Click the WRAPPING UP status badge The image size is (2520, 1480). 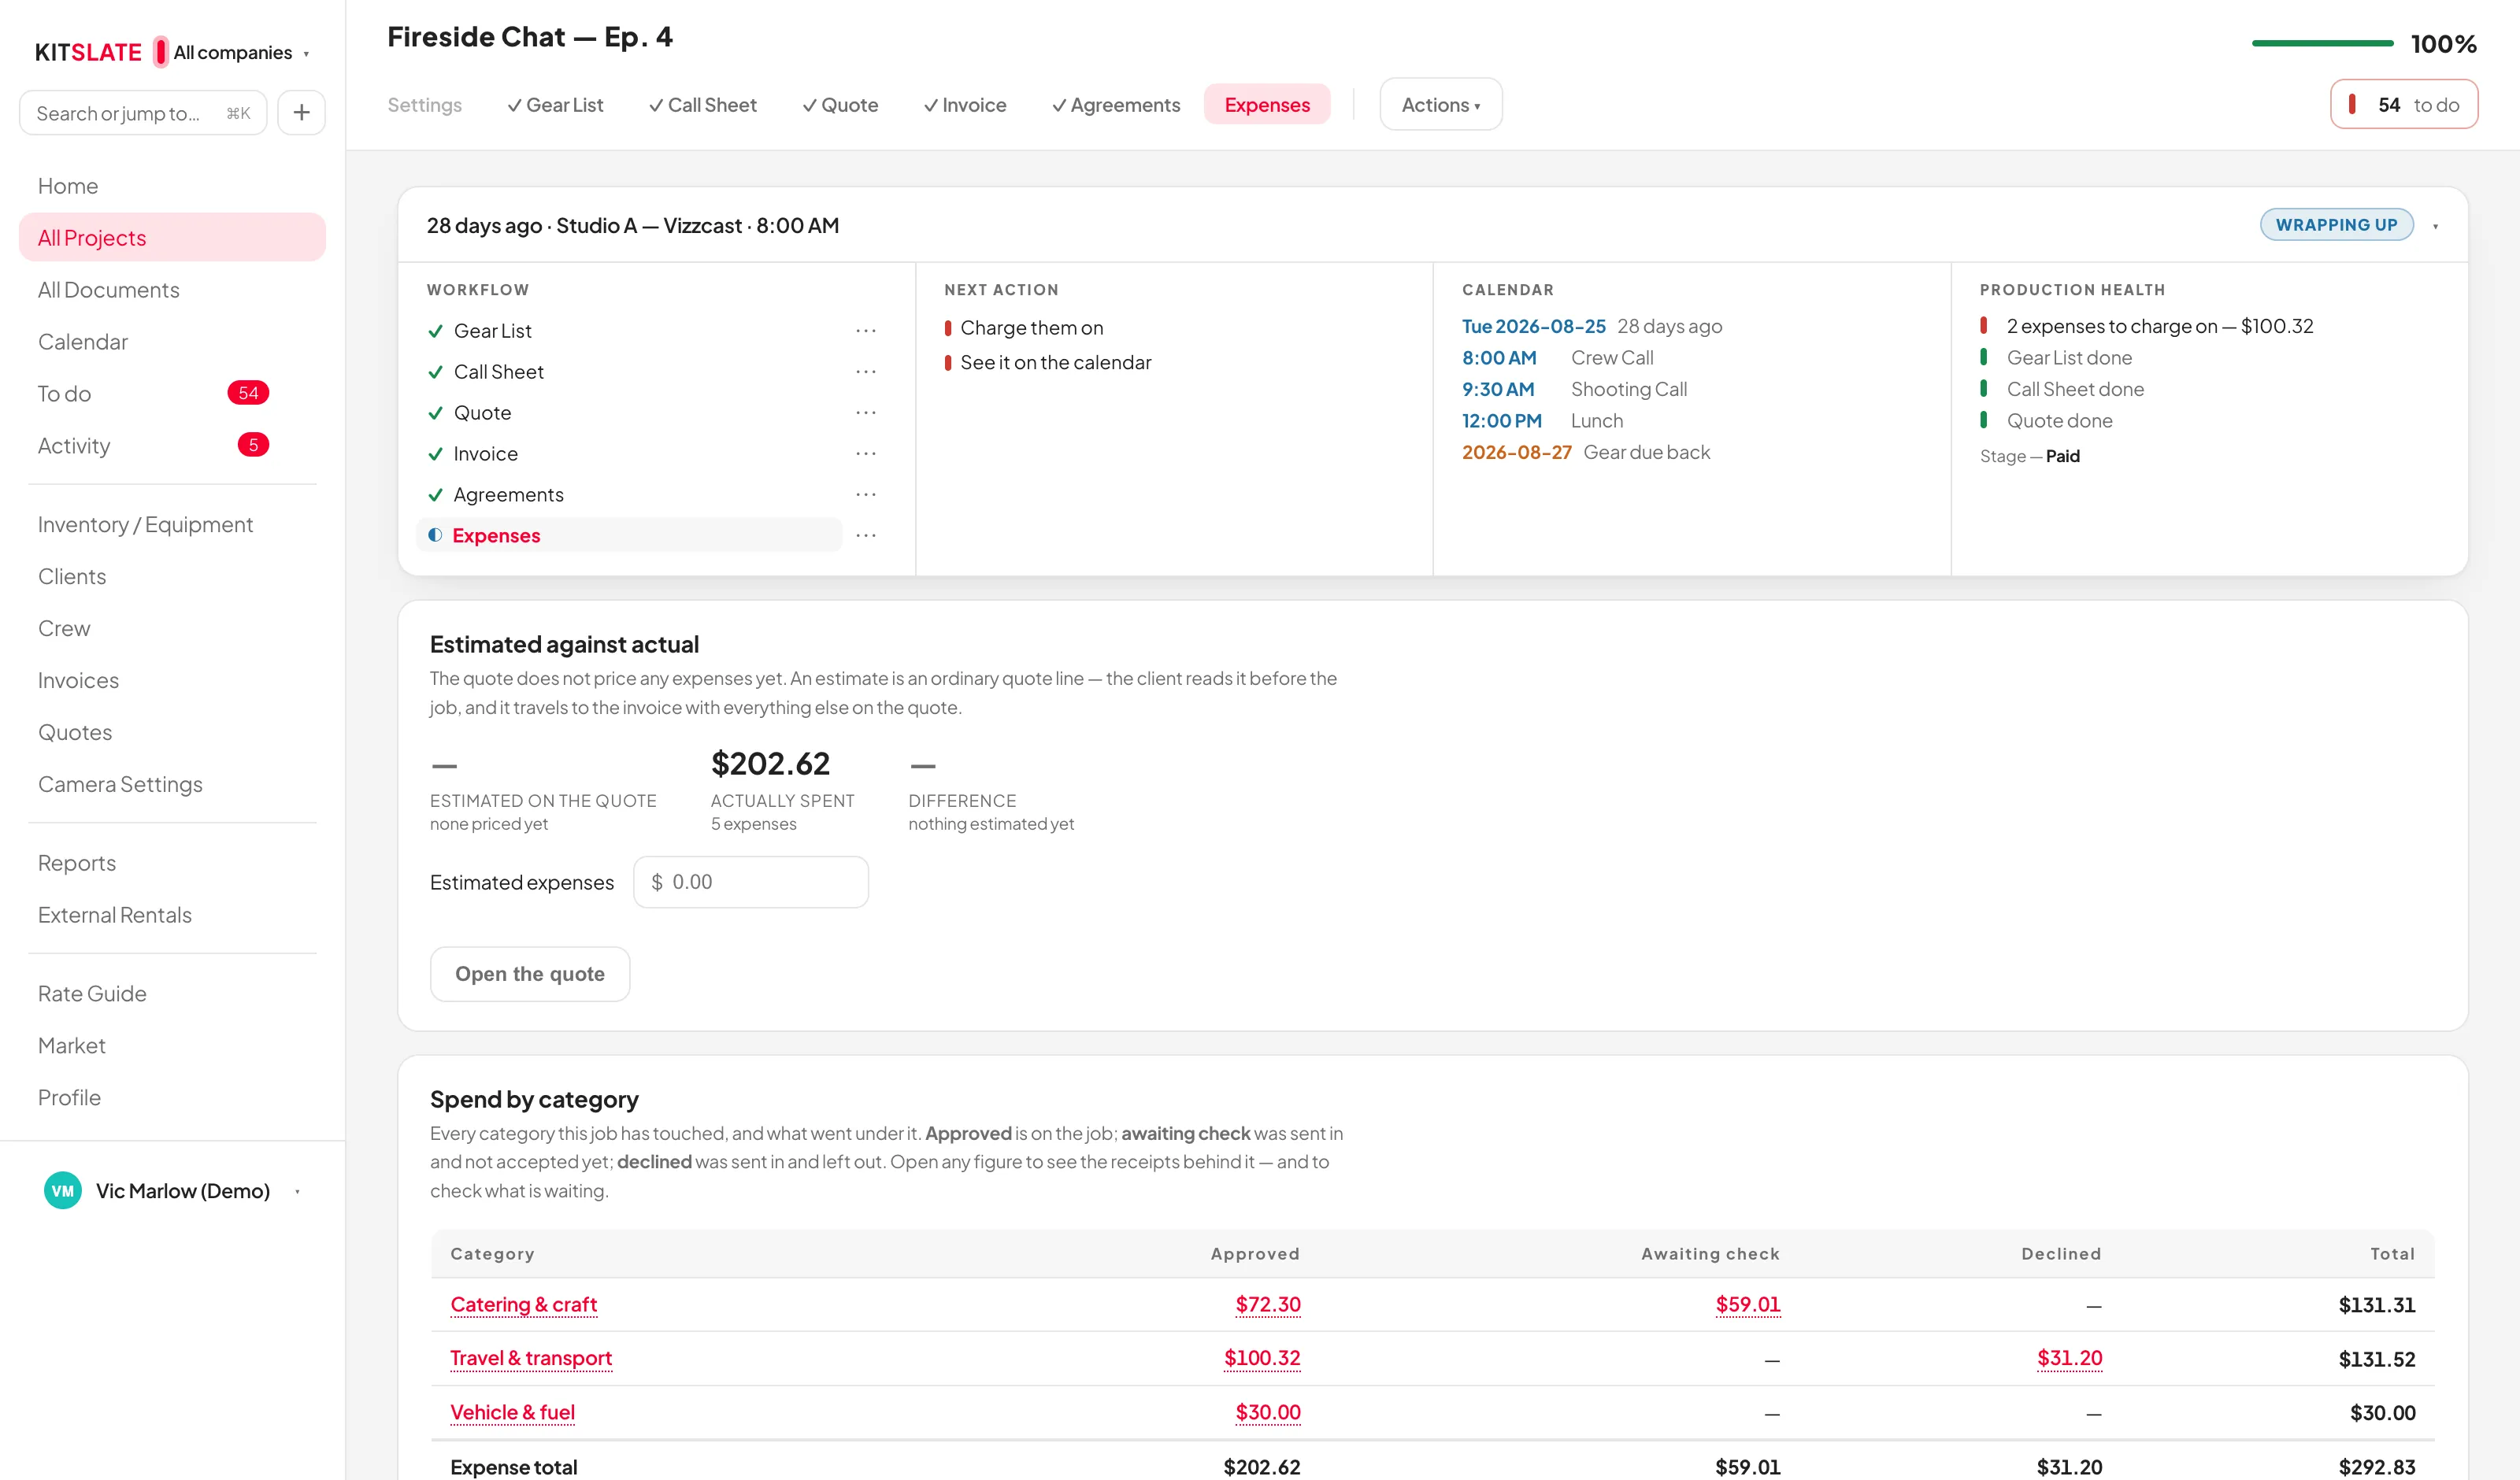[x=2336, y=225]
